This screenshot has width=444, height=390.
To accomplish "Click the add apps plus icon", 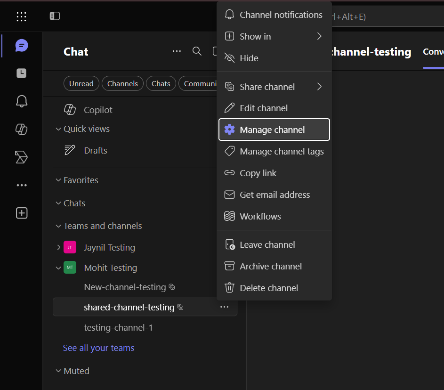I will tap(22, 213).
